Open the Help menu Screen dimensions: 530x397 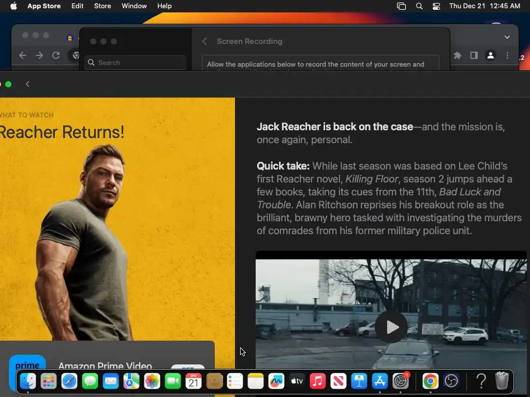click(x=164, y=6)
